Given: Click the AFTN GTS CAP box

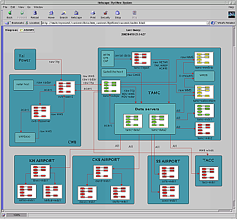Looking at the screenshot, I should [108, 59].
